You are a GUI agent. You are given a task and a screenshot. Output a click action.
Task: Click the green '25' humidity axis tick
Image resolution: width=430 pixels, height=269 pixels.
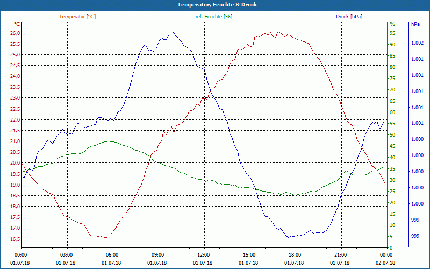[392, 192]
